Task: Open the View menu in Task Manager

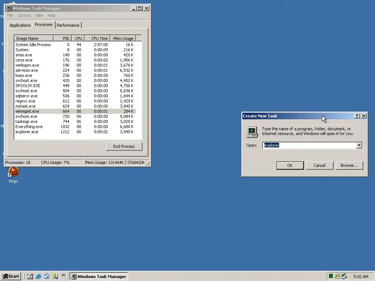Action: (x=39, y=15)
